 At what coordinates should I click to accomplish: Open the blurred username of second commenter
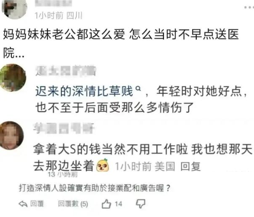(x=66, y=71)
